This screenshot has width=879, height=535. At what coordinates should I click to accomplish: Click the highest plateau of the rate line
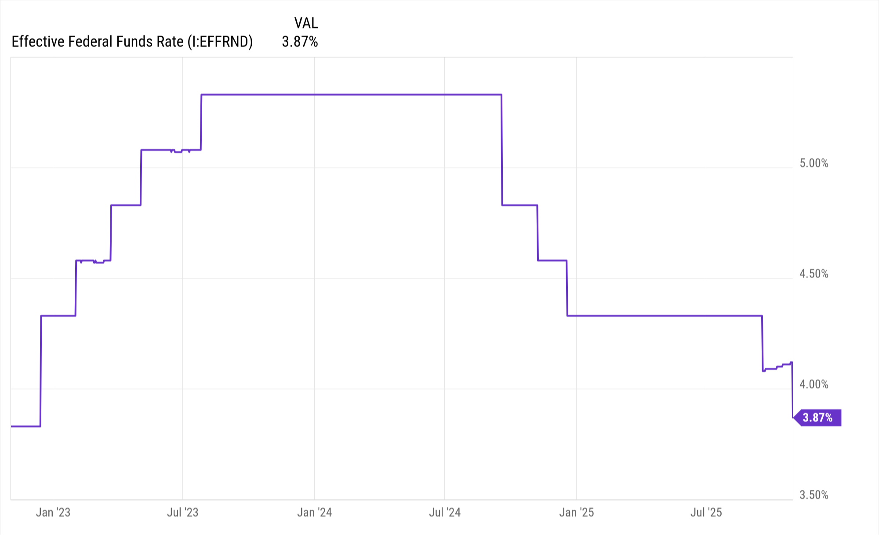tap(352, 94)
